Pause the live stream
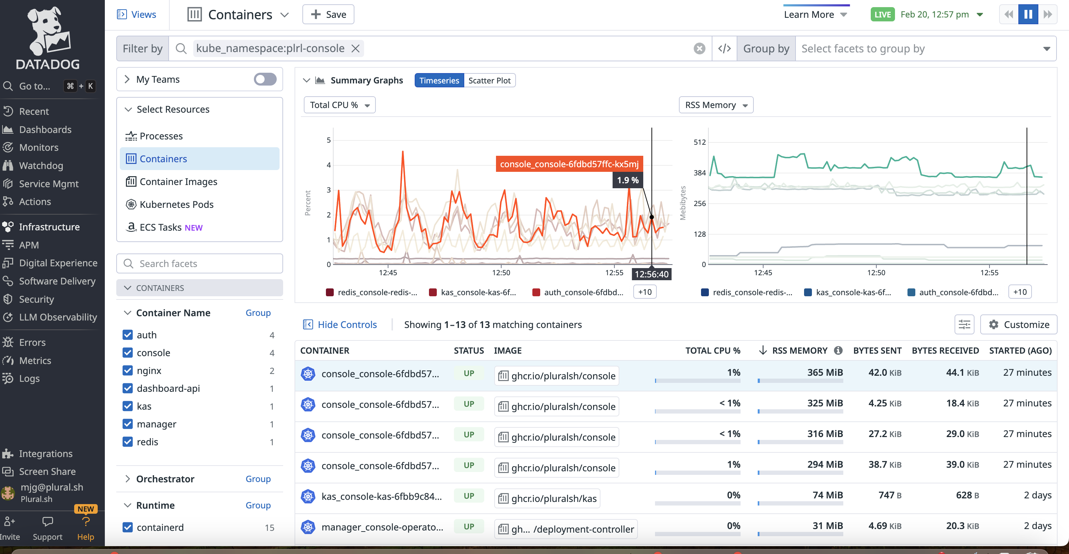The height and width of the screenshot is (554, 1069). 1028,15
